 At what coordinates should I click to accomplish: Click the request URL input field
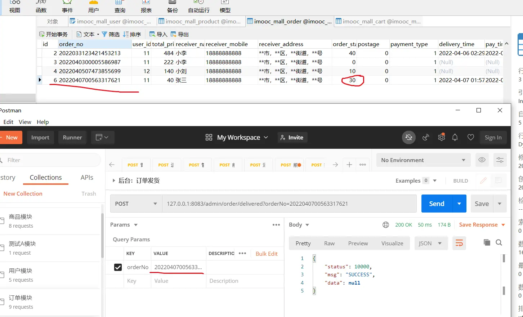click(289, 204)
